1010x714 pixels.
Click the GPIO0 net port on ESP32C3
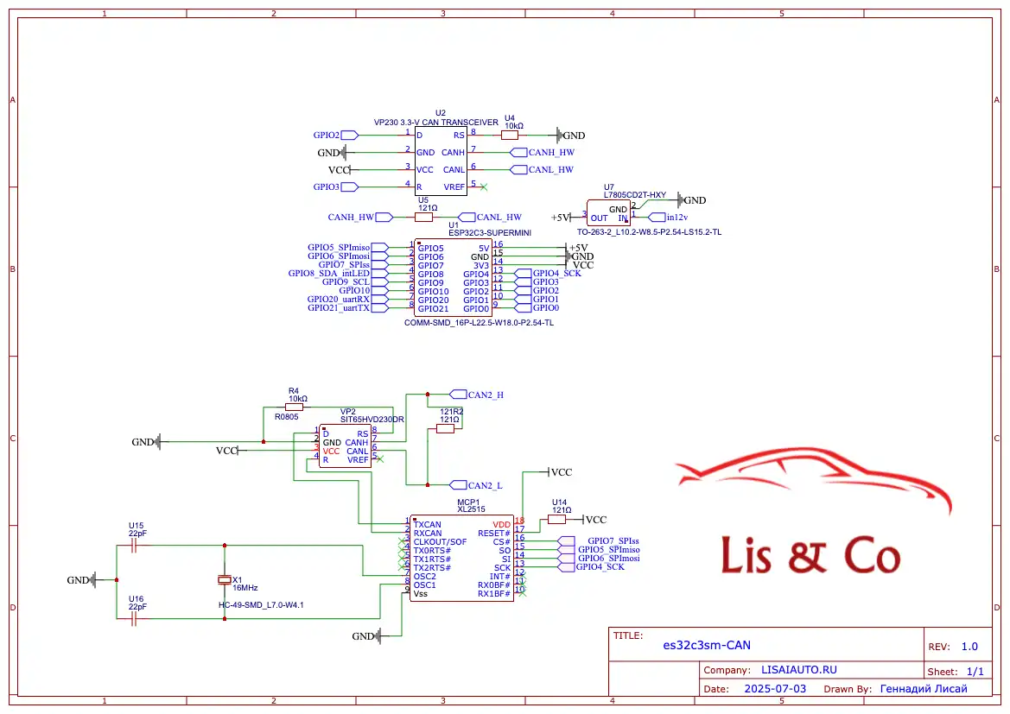pyautogui.click(x=523, y=307)
